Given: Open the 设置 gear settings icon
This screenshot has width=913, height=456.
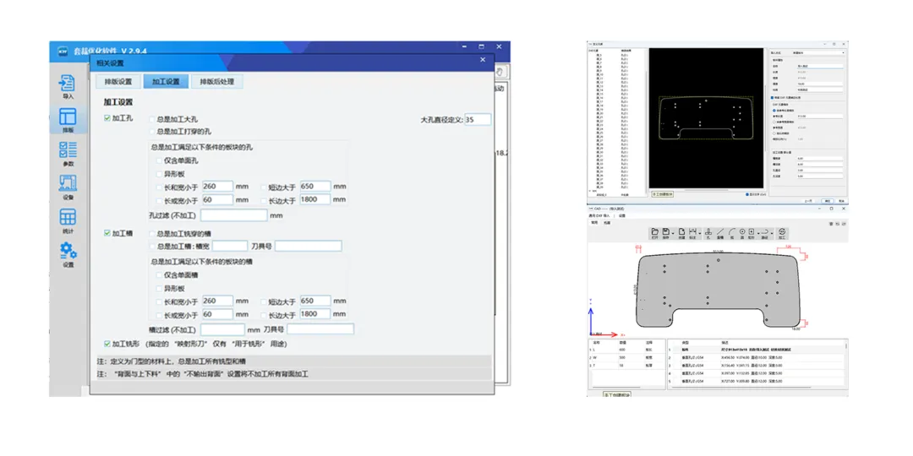Looking at the screenshot, I should click(68, 255).
